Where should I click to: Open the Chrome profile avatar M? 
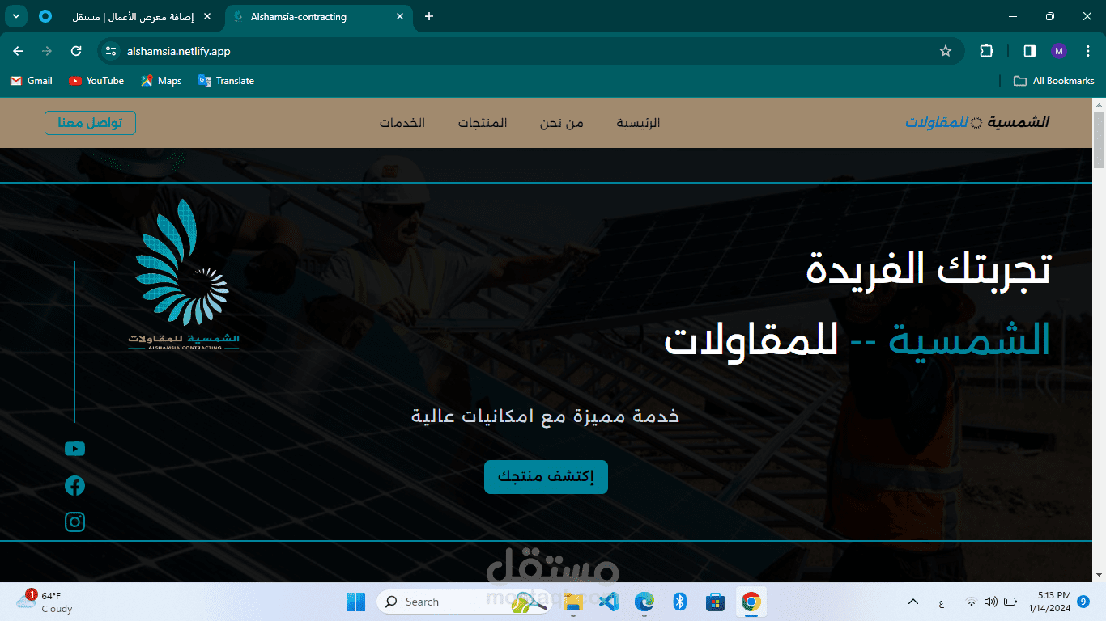1059,51
